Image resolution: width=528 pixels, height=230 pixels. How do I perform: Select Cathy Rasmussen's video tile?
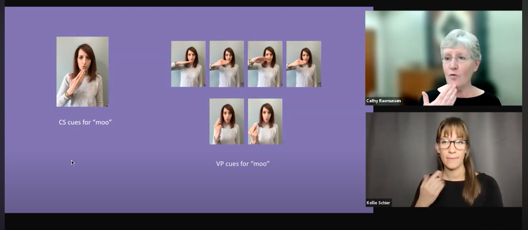tap(444, 58)
